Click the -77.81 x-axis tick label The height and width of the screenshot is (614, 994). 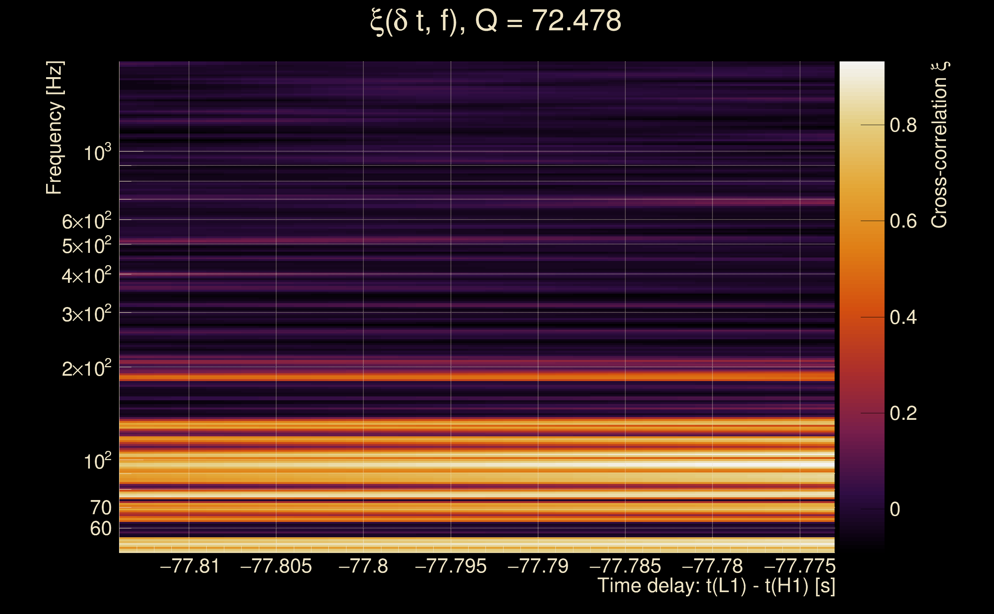(190, 566)
